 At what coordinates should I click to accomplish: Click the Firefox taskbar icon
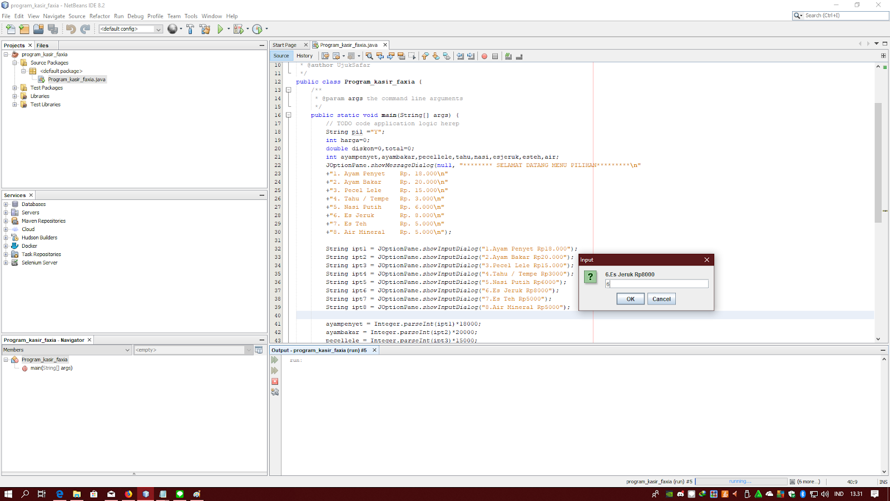pos(128,494)
